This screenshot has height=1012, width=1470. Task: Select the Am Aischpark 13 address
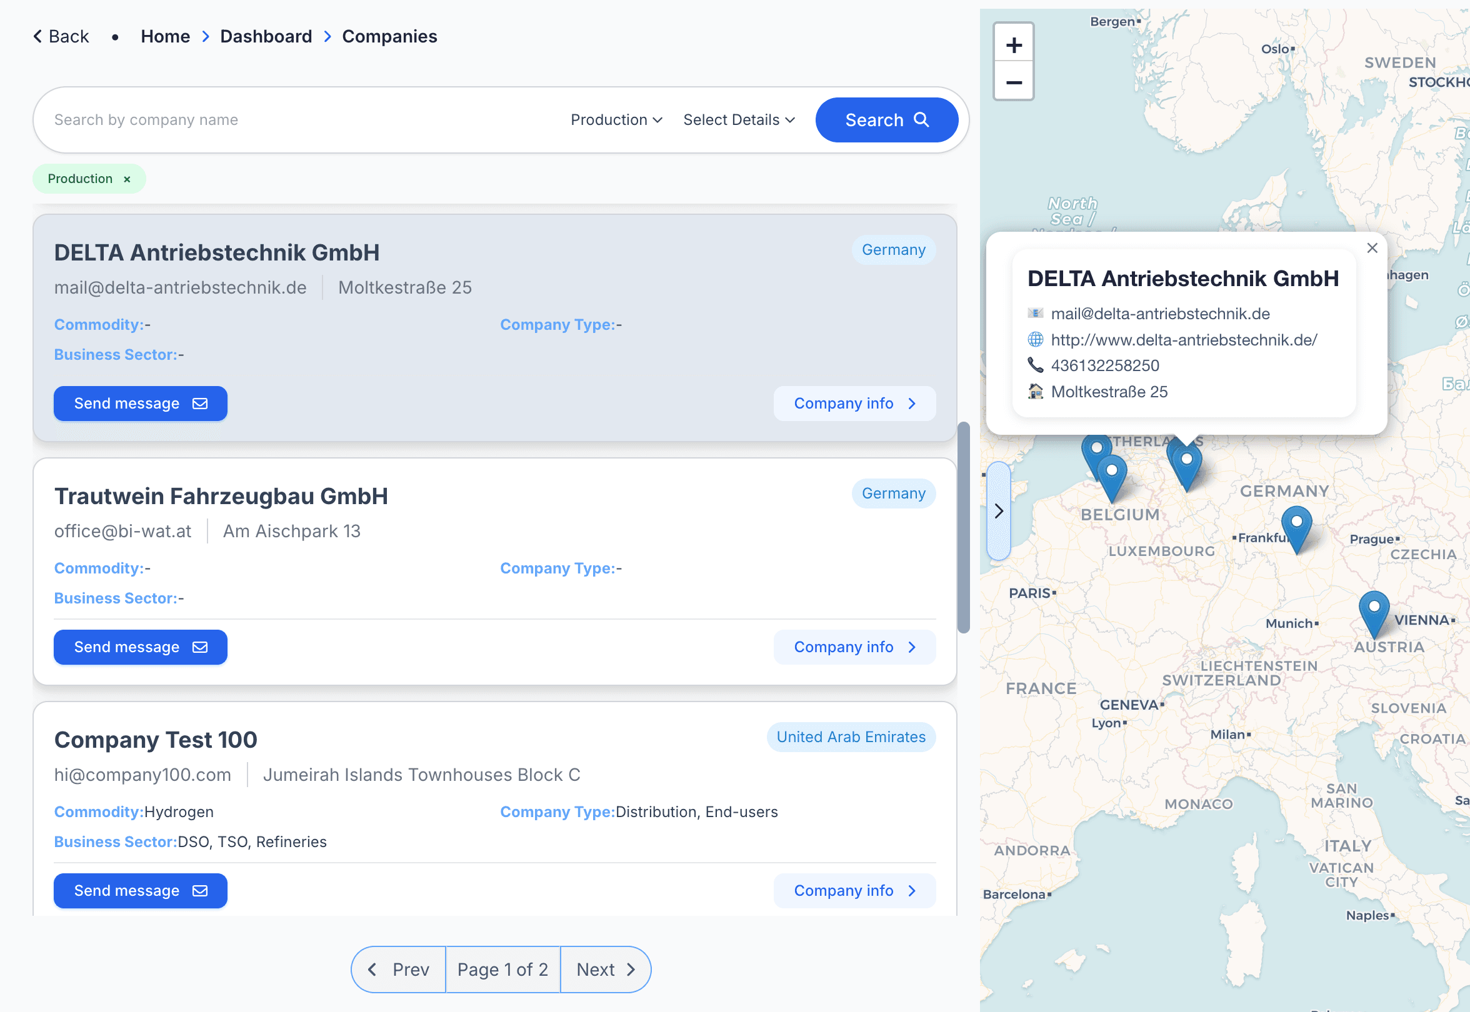[x=292, y=531]
